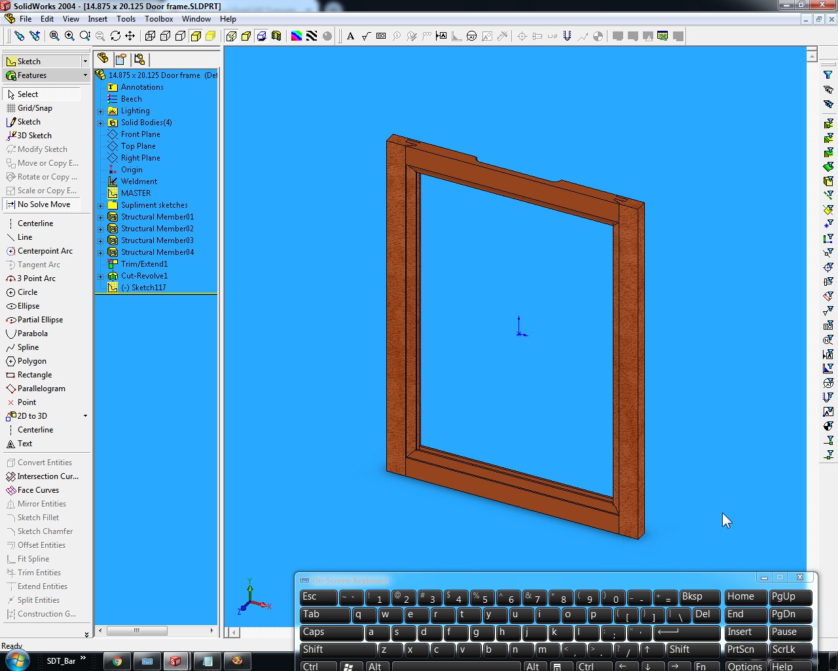Activate the Pan view tool
This screenshot has height=671, width=838.
coord(130,36)
